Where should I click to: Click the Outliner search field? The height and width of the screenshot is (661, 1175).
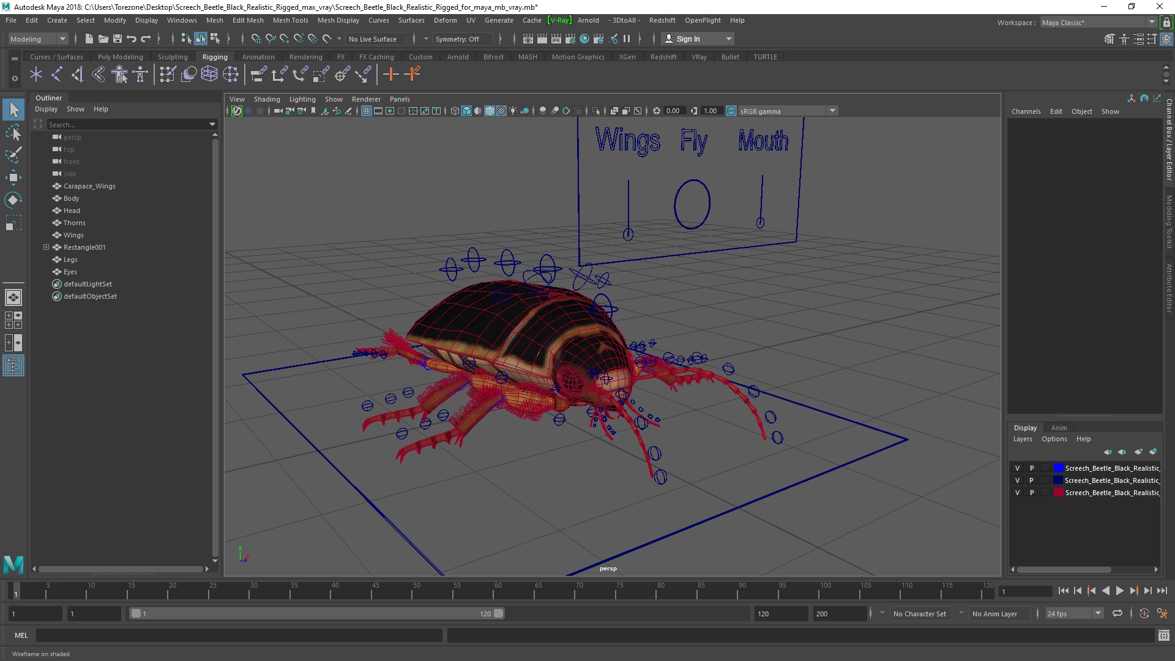(127, 124)
